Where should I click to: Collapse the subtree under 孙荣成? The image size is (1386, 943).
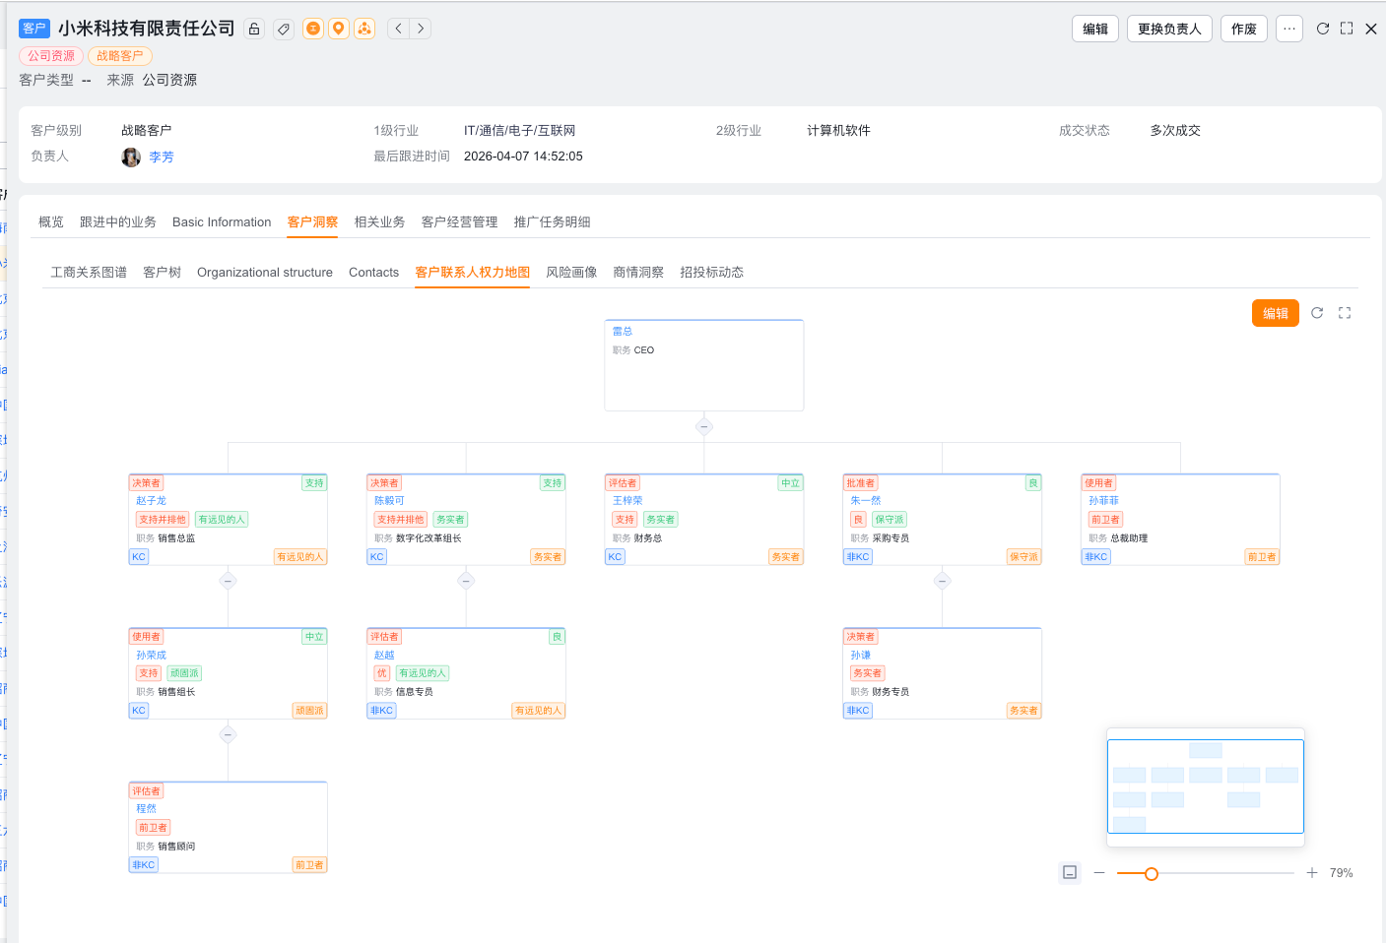229,734
